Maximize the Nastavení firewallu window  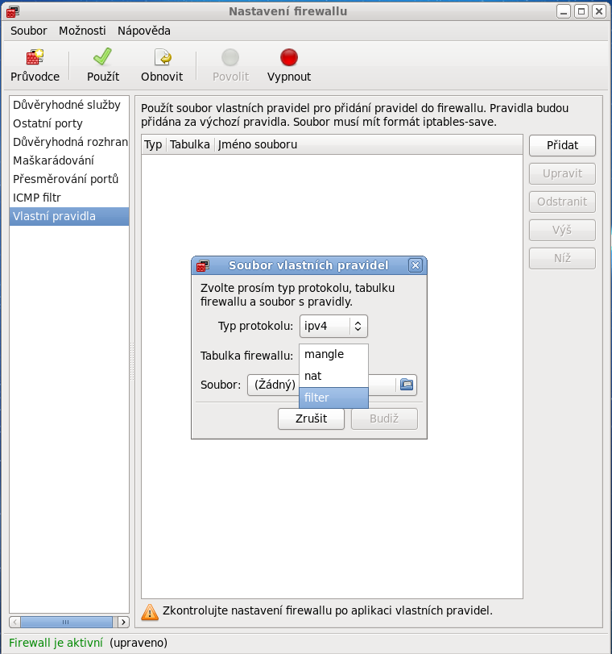click(581, 11)
